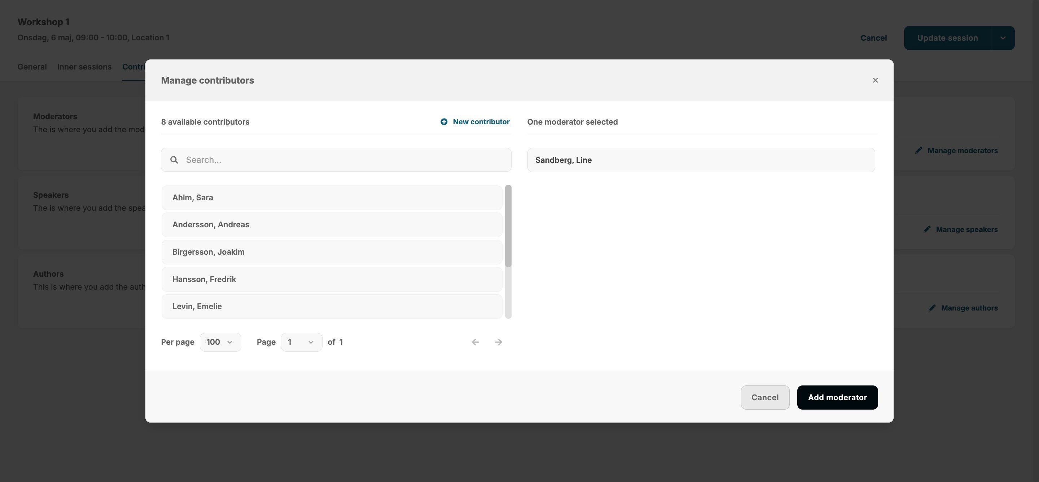The height and width of the screenshot is (482, 1039).
Task: Switch to the General tab
Action: click(x=32, y=67)
